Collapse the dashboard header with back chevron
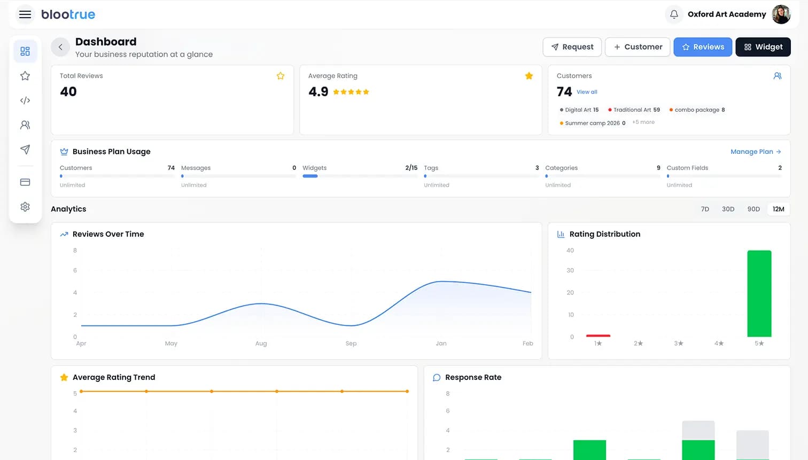Image resolution: width=808 pixels, height=460 pixels. pos(60,47)
